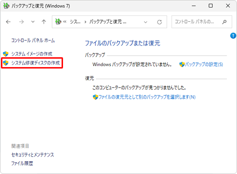Expand the double-chevron breadcrumb overflow
This screenshot has height=174, width=237.
(x=65, y=22)
